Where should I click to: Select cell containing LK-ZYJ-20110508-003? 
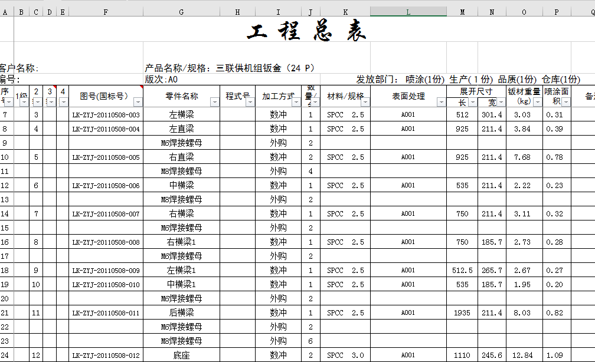(x=106, y=115)
